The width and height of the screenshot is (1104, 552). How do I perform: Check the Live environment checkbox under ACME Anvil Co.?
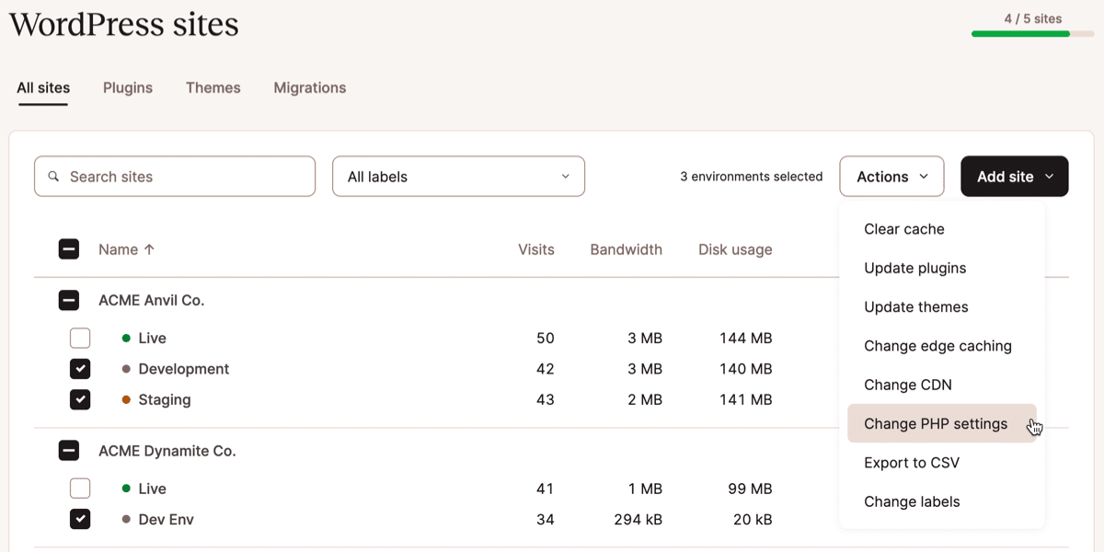[x=80, y=339]
